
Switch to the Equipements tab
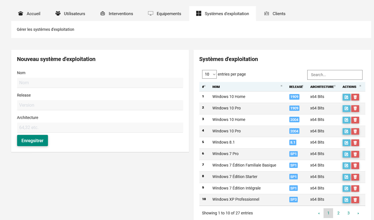165,14
